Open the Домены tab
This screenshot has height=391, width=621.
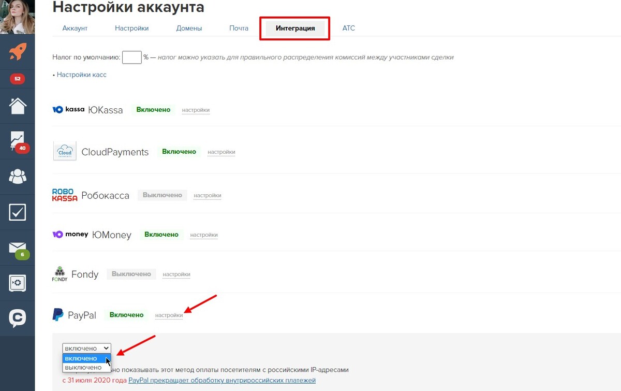(189, 28)
